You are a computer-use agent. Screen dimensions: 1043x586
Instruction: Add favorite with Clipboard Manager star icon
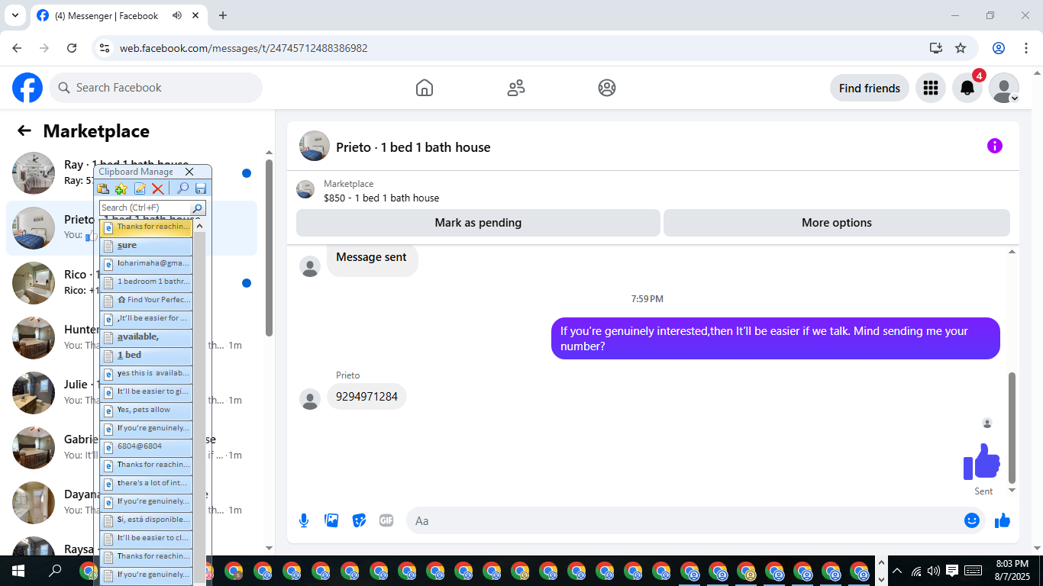tap(121, 188)
